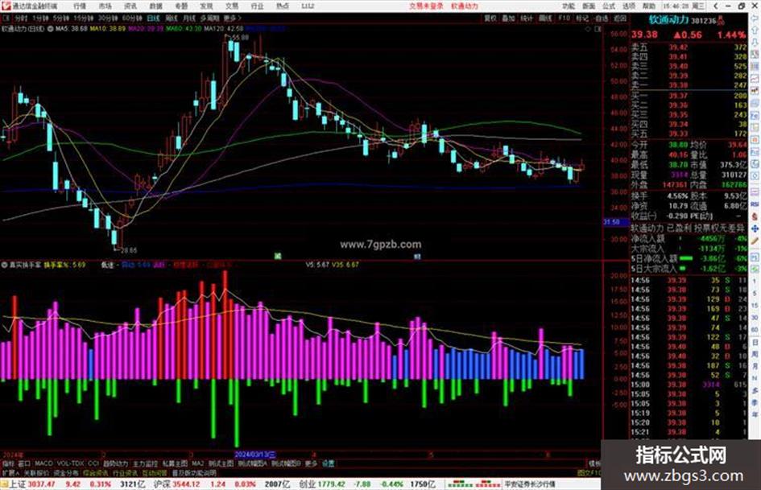
Task: Expand 更多 period options
Action: pyautogui.click(x=232, y=18)
